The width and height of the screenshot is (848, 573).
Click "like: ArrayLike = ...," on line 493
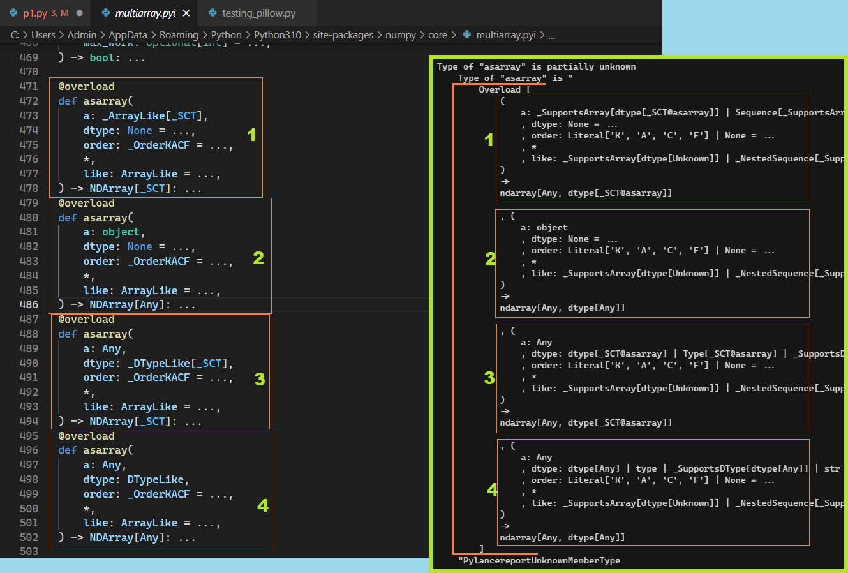[152, 406]
